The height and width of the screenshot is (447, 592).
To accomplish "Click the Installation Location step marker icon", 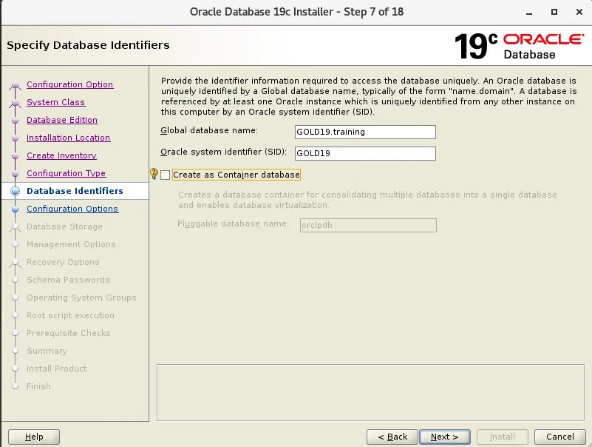I will 15,138.
